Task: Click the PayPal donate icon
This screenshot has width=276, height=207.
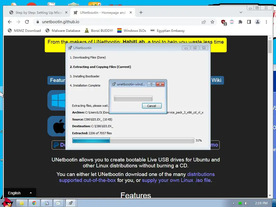Action: (56, 145)
